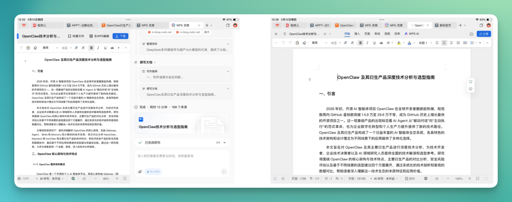
Task: Toggle Underline in the right window toolbar
Action: pyautogui.click(x=374, y=42)
